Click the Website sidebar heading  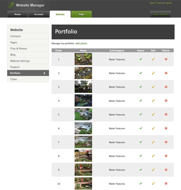17,30
